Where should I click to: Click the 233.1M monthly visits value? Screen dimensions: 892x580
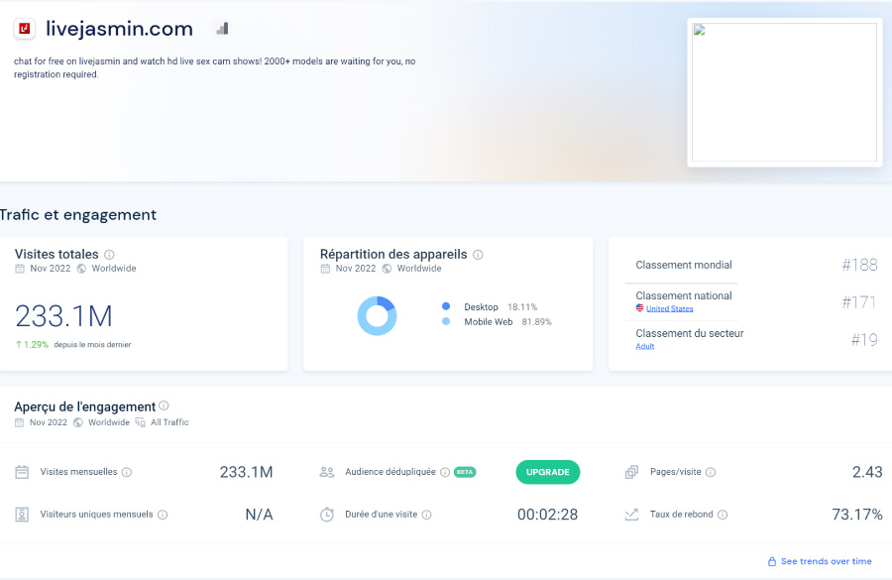[247, 472]
